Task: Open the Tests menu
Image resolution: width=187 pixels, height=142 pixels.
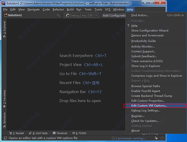Action: tap(88, 10)
